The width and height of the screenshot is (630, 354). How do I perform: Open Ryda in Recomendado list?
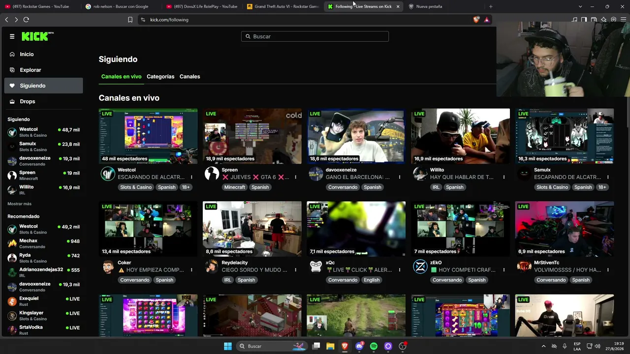pyautogui.click(x=44, y=258)
